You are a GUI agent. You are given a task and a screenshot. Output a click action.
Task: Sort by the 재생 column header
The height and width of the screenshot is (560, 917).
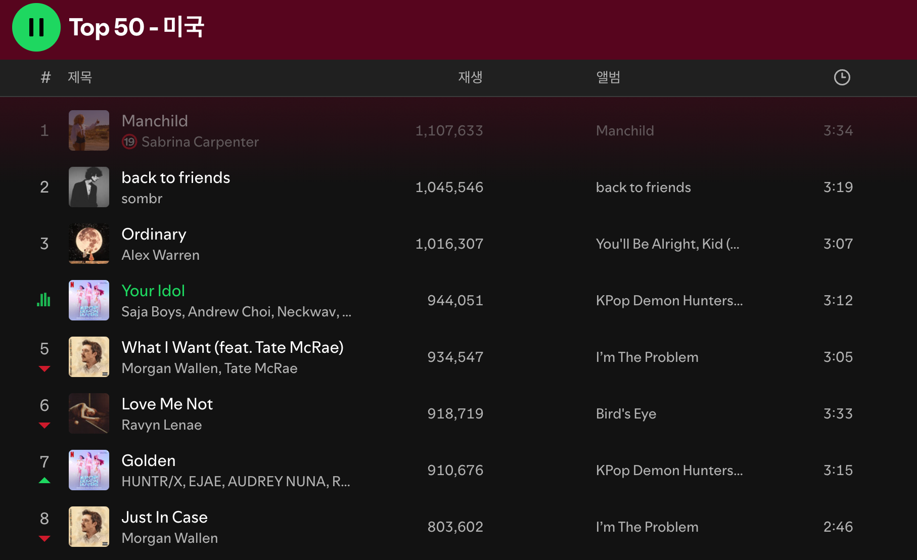tap(470, 77)
